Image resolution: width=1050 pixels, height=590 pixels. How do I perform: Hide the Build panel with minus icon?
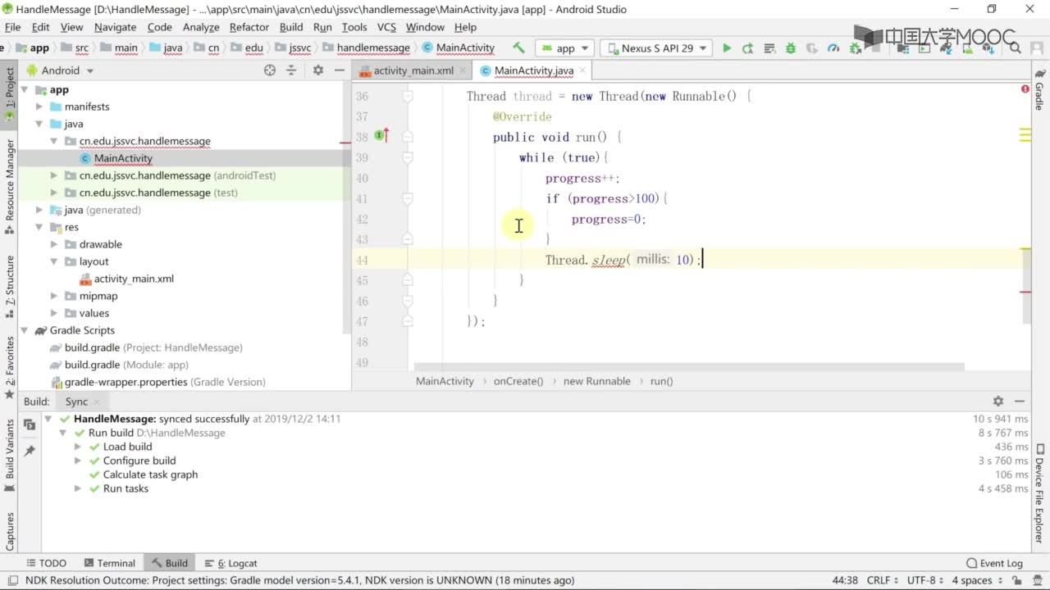pos(1020,402)
